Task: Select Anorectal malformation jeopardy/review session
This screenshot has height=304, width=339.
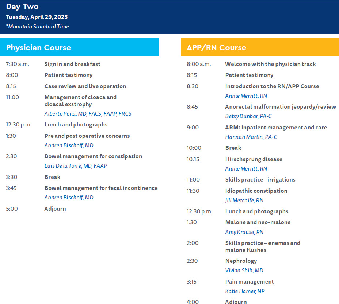Action: tap(280, 107)
